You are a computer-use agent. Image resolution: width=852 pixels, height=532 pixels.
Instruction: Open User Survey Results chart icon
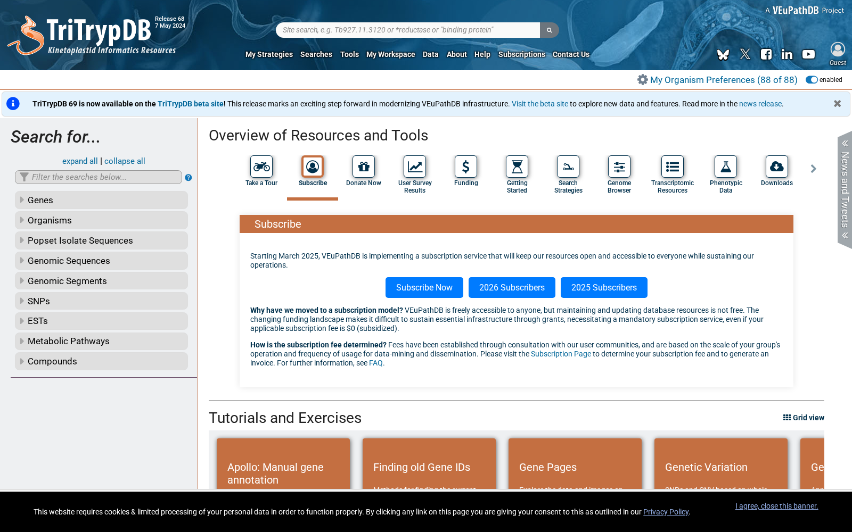click(x=415, y=167)
